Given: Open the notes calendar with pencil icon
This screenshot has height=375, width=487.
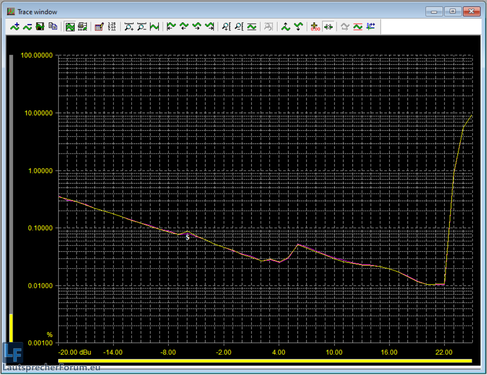Looking at the screenshot, I should click(x=99, y=27).
